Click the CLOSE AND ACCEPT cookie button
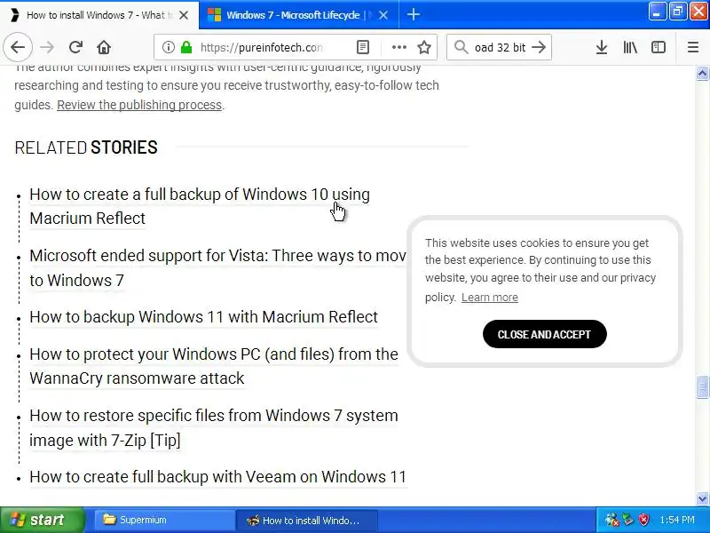Viewport: 710px width, 533px height. click(x=544, y=335)
